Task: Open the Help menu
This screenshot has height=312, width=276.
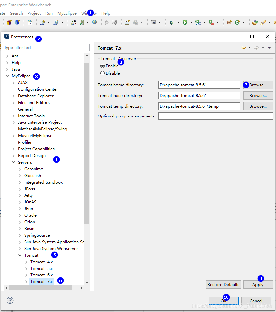Action: coord(106,13)
